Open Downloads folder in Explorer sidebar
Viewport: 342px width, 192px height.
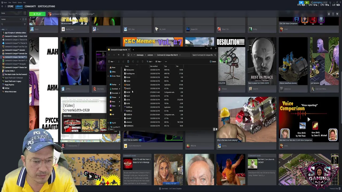coord(114,89)
